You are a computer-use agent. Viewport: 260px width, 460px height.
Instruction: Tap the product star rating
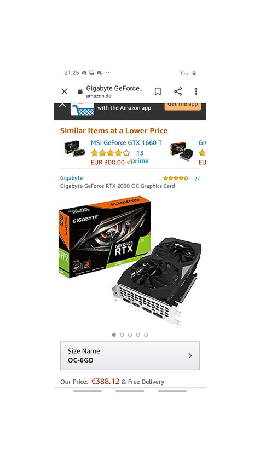176,178
